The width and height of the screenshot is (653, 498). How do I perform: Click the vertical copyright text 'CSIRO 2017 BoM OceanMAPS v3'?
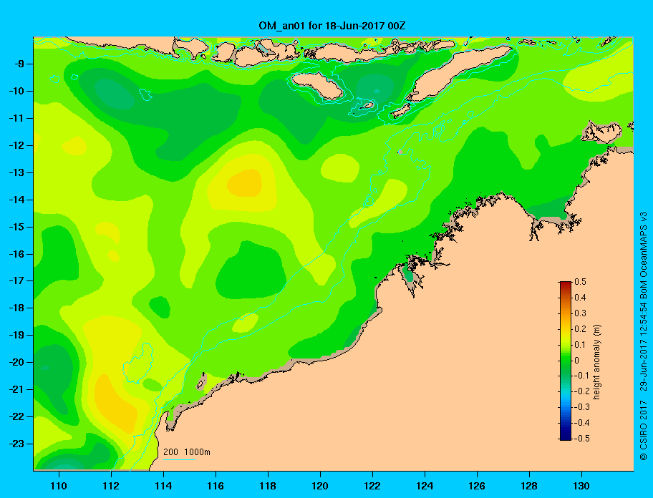(644, 336)
